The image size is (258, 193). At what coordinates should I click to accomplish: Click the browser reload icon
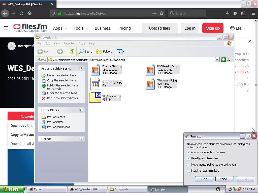tap(21, 13)
